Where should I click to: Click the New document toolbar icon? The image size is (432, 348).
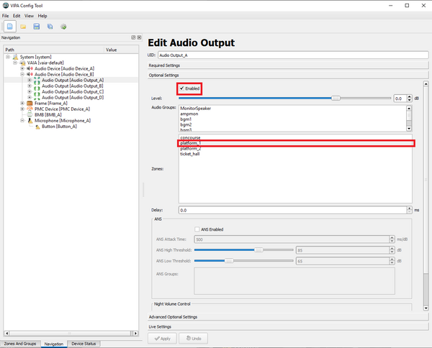click(10, 27)
